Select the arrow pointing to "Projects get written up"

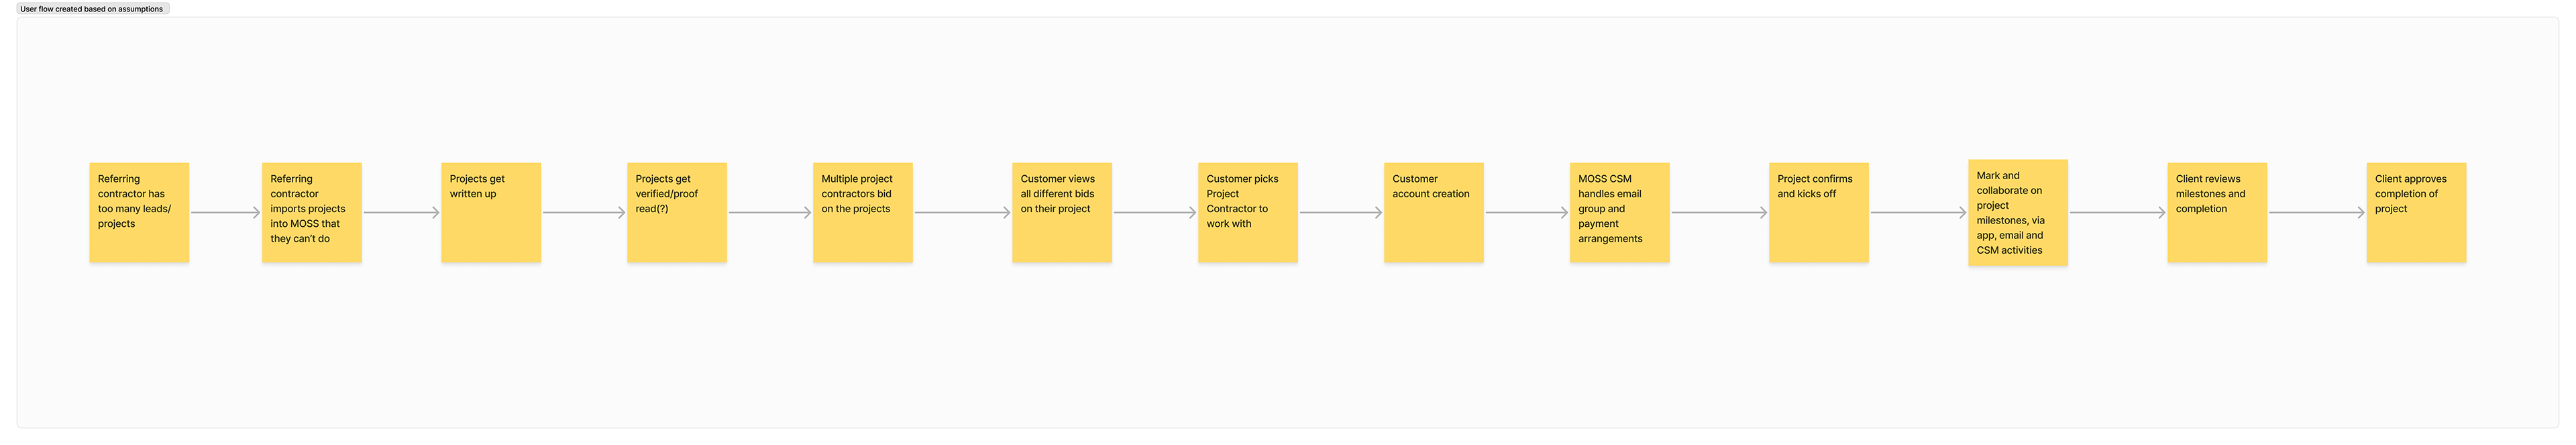click(401, 213)
